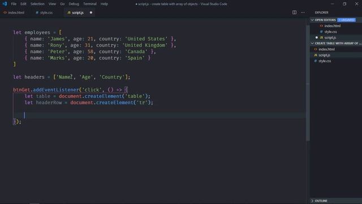Minimize the Visual Studio Code window
Viewport: 362px width, 204px height.
click(x=333, y=4)
